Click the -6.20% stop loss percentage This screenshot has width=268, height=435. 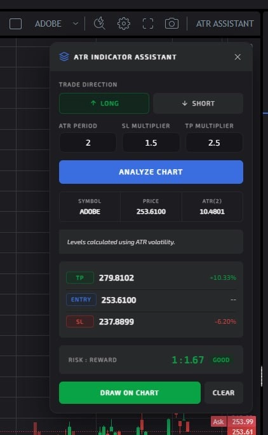225,322
